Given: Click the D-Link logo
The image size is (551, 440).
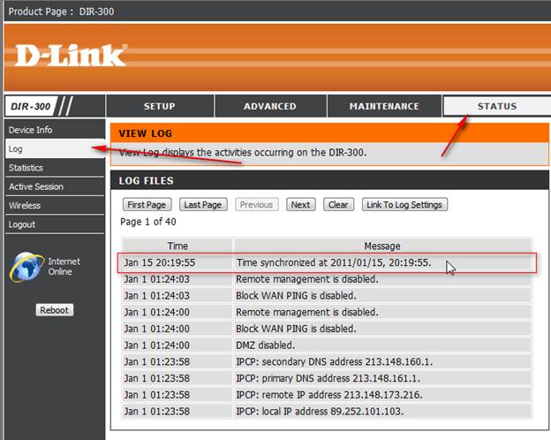Looking at the screenshot, I should coord(71,55).
